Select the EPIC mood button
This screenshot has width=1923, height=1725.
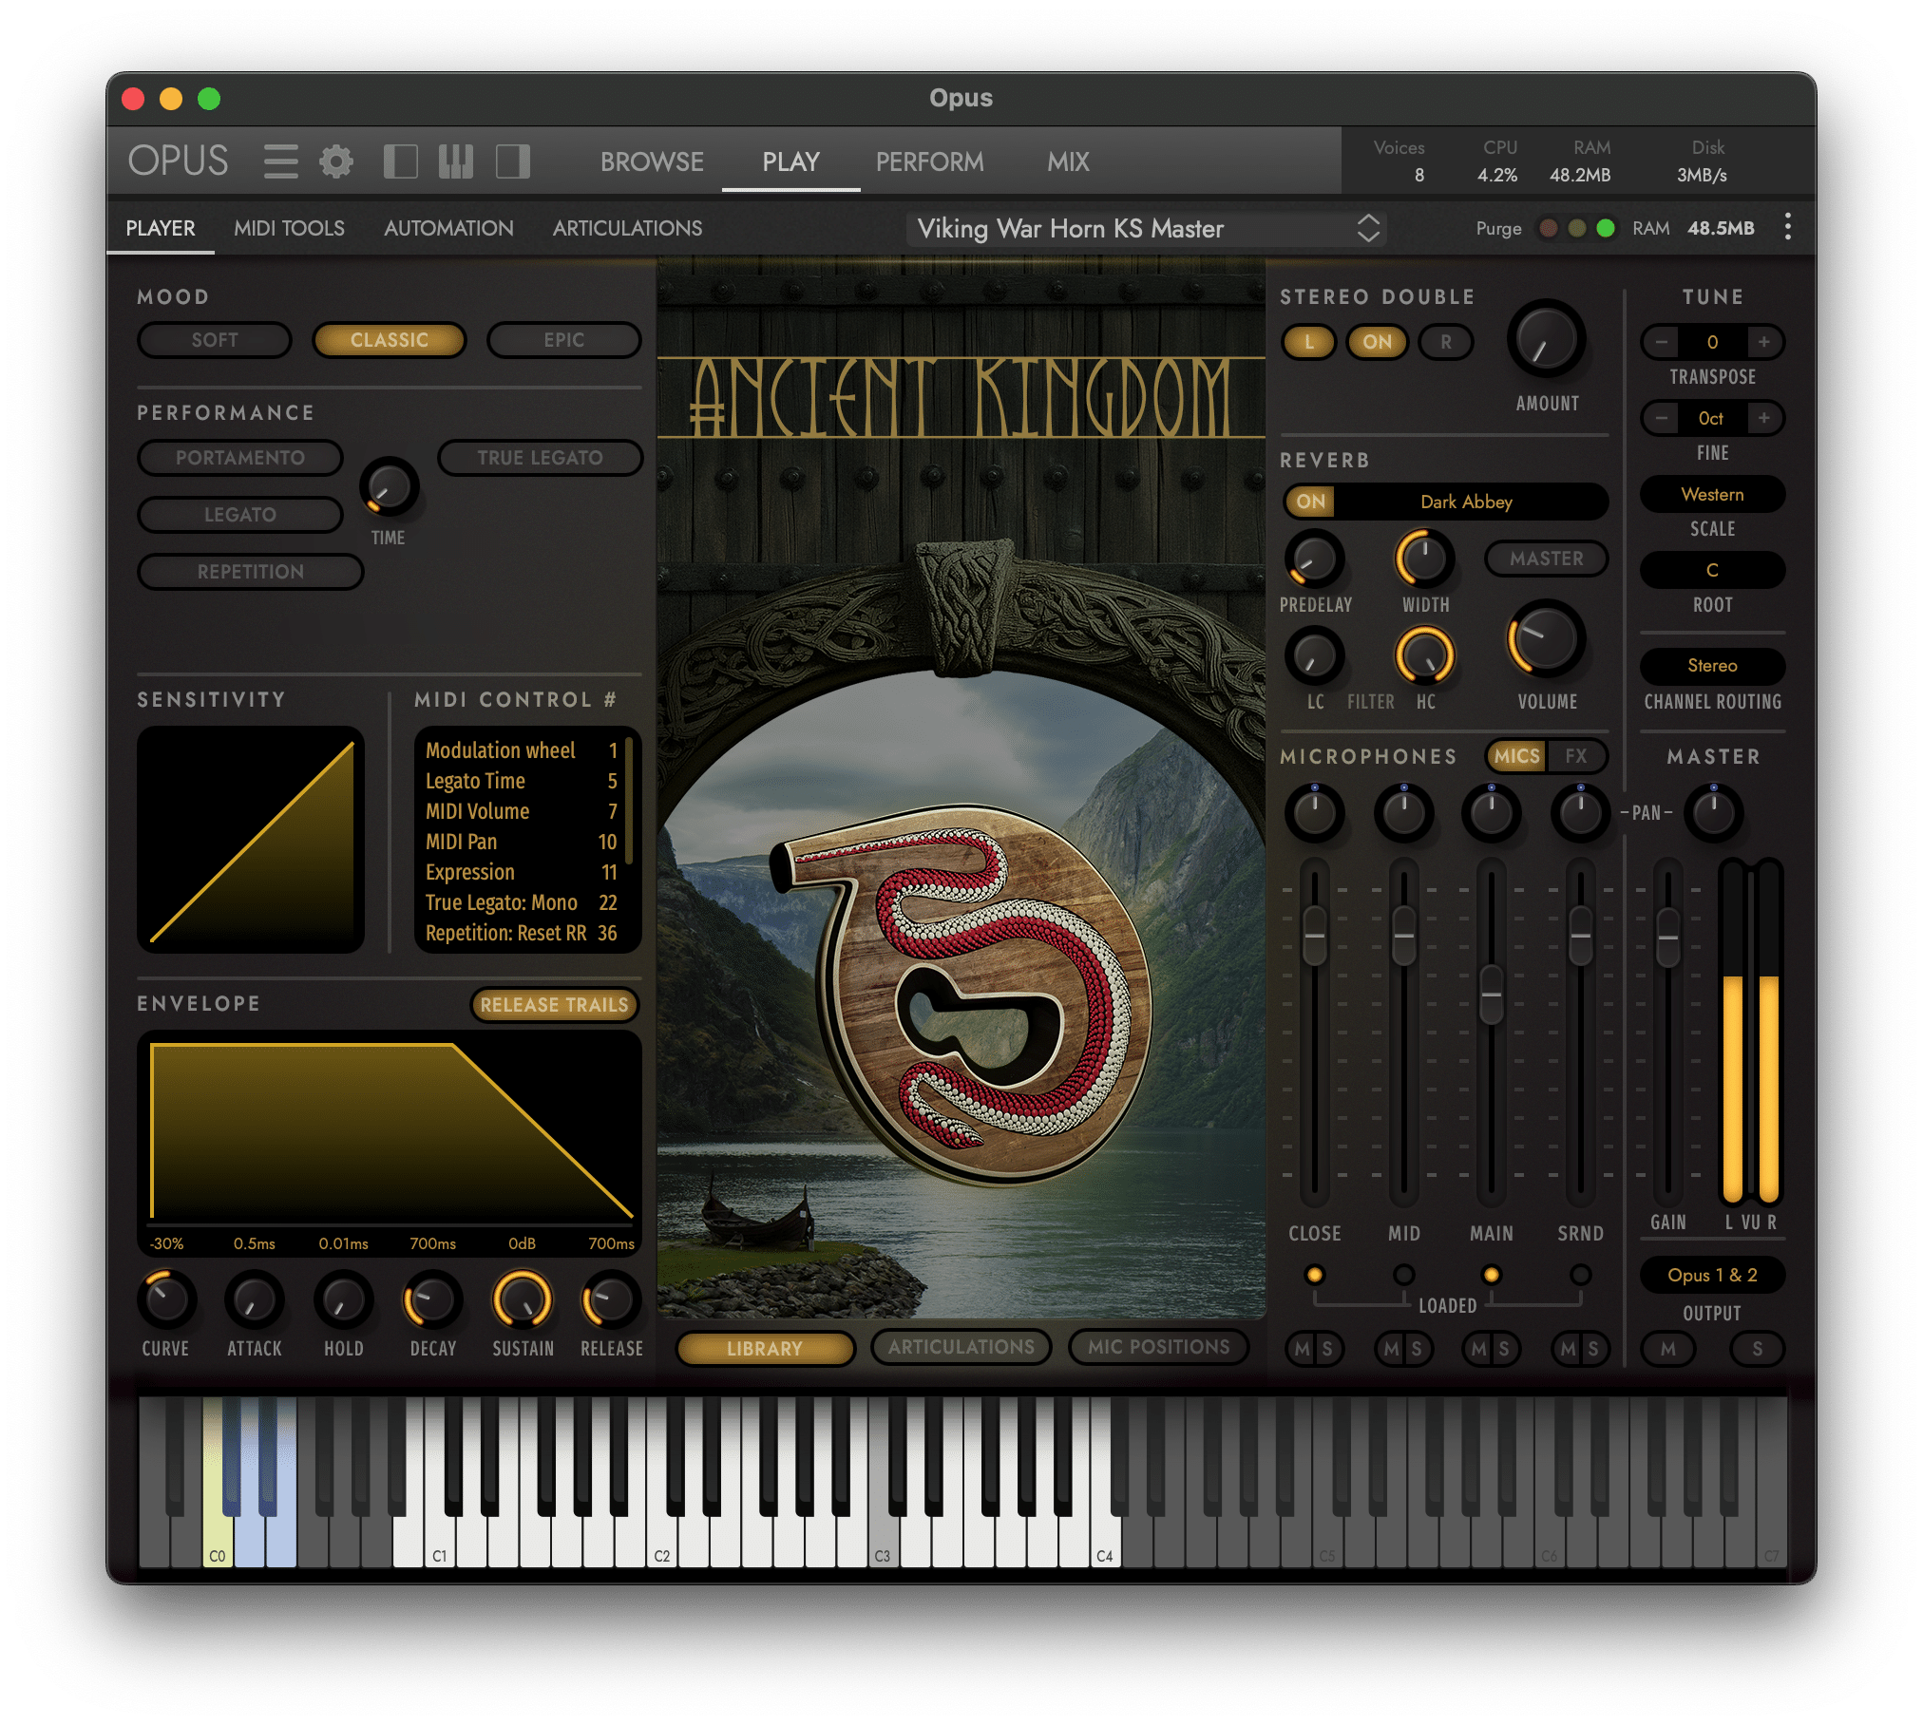563,340
